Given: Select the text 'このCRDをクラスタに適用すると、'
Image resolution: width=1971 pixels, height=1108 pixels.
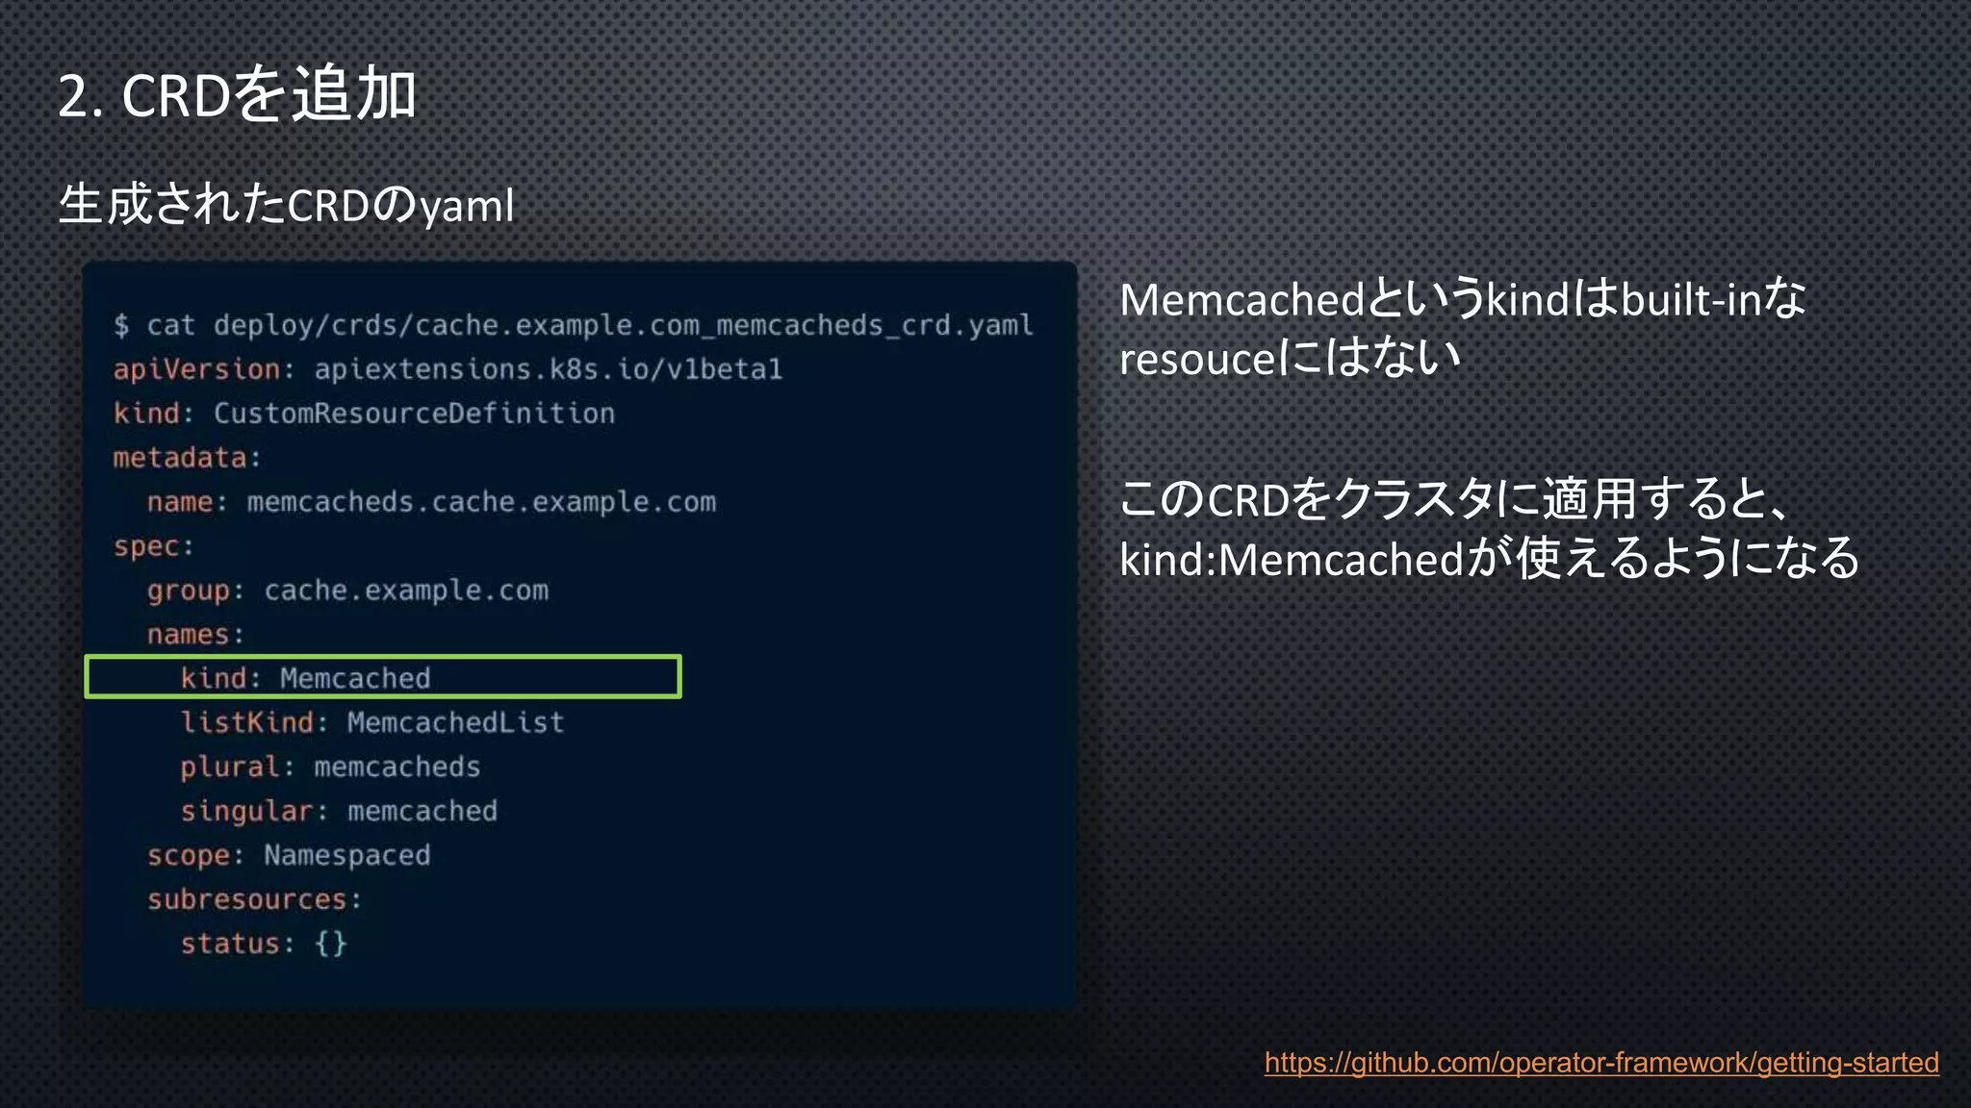Looking at the screenshot, I should (x=1455, y=498).
